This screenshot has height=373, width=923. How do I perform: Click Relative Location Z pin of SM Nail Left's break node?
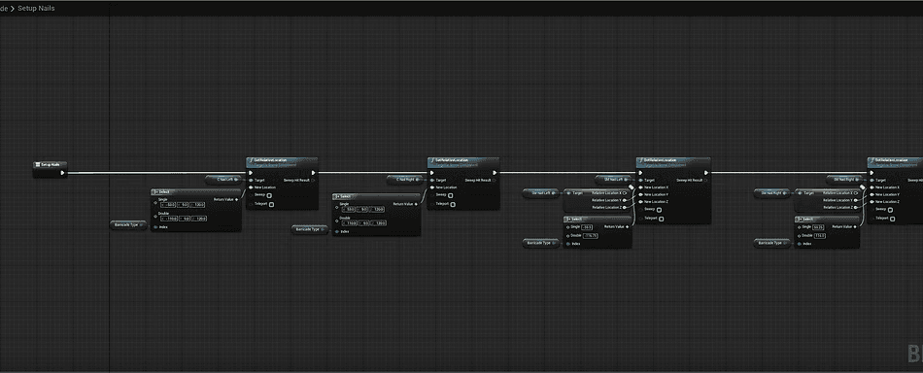tap(625, 207)
